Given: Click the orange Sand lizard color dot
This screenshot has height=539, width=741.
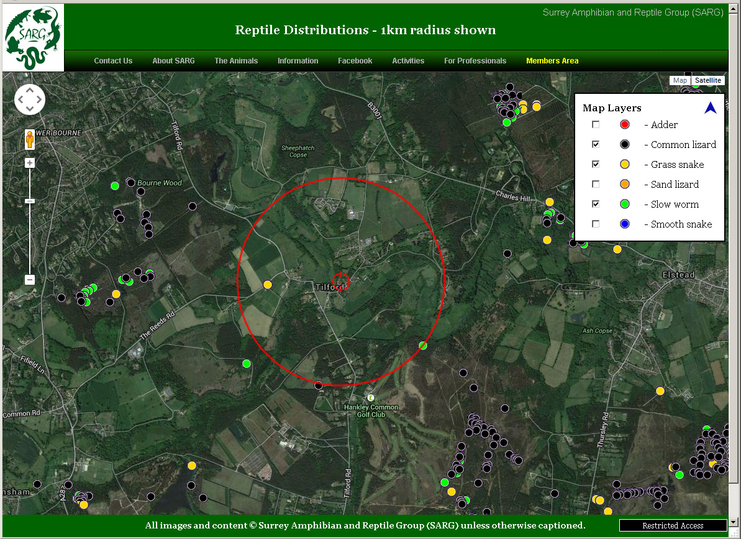Looking at the screenshot, I should (x=625, y=185).
